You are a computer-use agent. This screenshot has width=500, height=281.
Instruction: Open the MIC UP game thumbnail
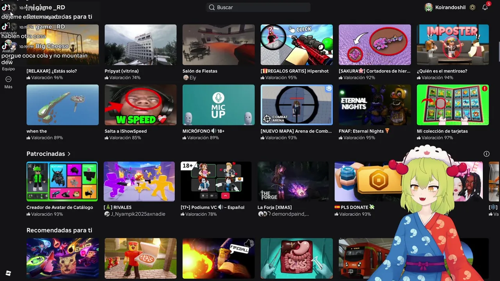[x=218, y=105]
